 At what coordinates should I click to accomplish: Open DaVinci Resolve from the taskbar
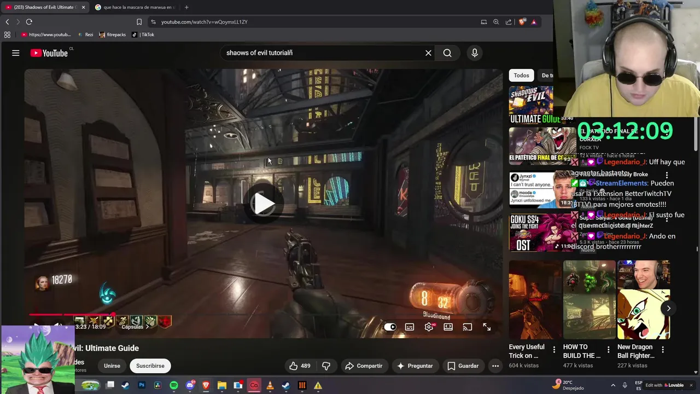[x=157, y=385]
